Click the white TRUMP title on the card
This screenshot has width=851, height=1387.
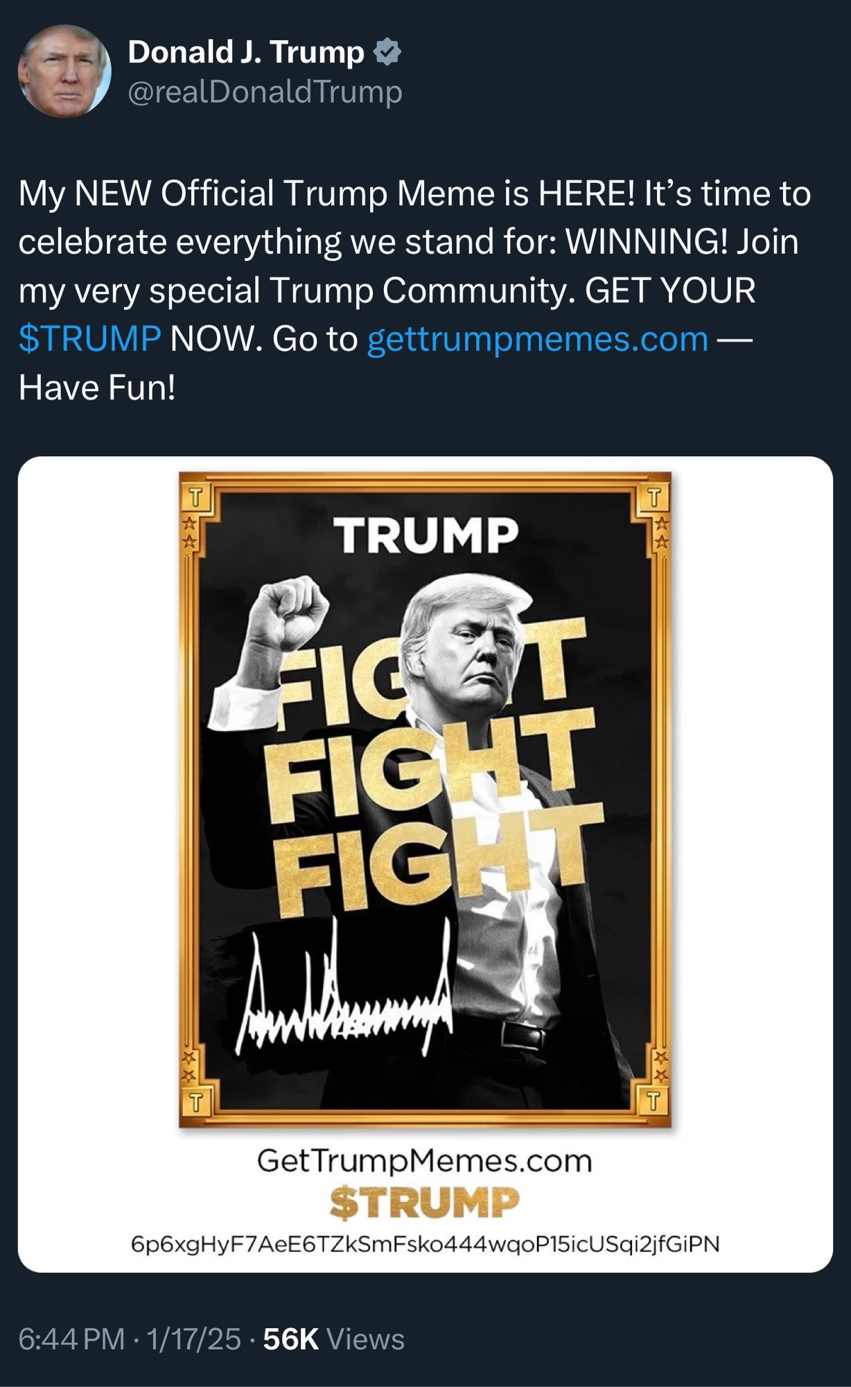pos(425,535)
